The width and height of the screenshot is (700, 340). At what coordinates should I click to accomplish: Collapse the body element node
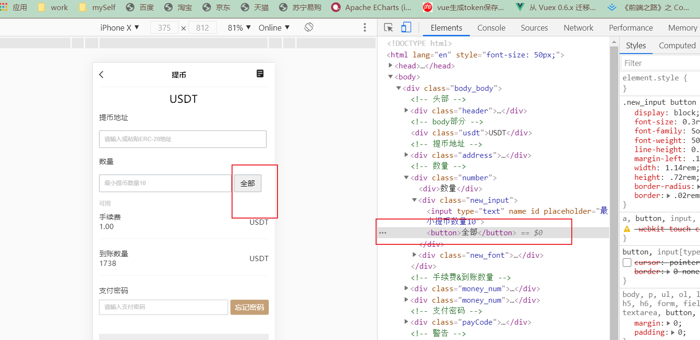coord(391,77)
